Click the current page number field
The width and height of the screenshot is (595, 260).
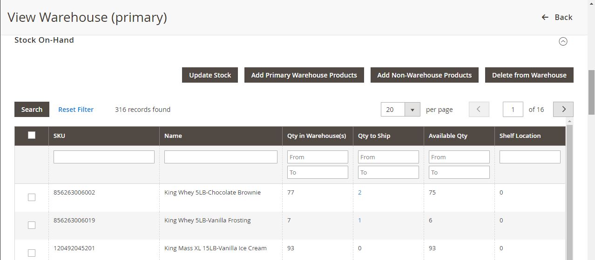pyautogui.click(x=513, y=110)
